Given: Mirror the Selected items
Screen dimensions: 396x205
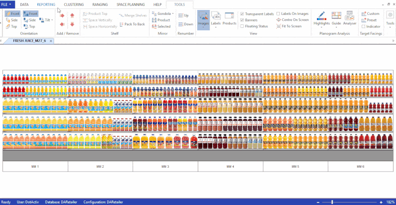Looking at the screenshot, I should click(161, 26).
